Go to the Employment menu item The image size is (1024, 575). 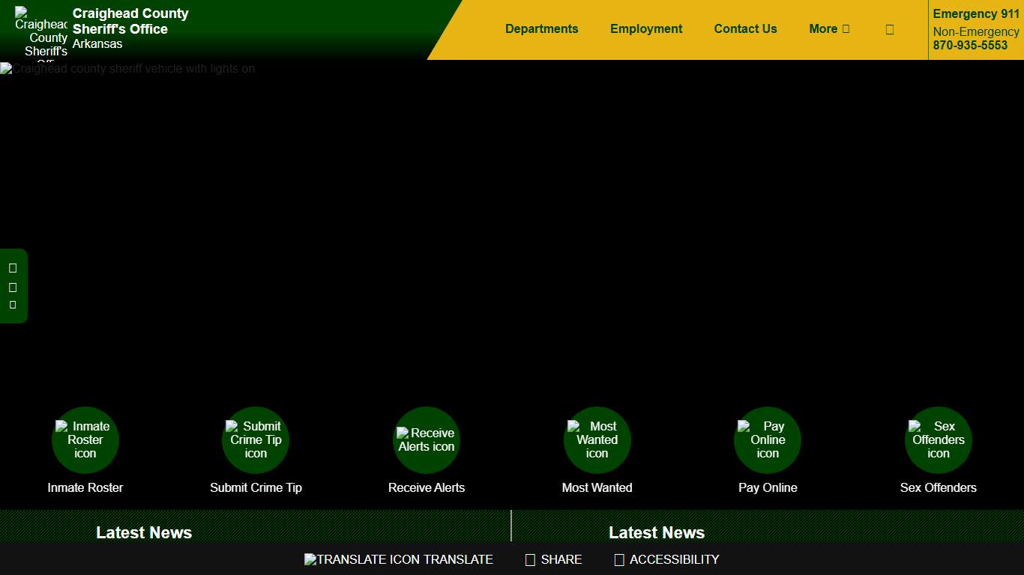click(x=646, y=29)
